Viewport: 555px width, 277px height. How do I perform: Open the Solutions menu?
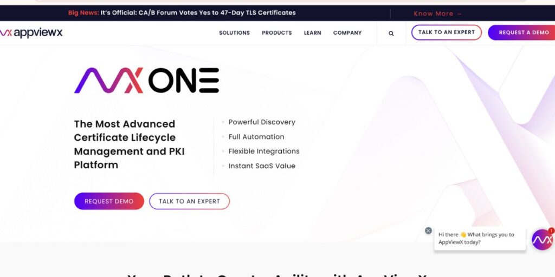[x=234, y=33]
